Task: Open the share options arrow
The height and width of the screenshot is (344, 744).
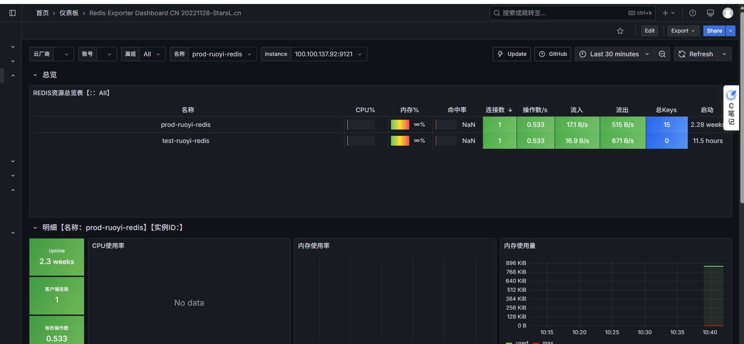Action: (x=731, y=31)
